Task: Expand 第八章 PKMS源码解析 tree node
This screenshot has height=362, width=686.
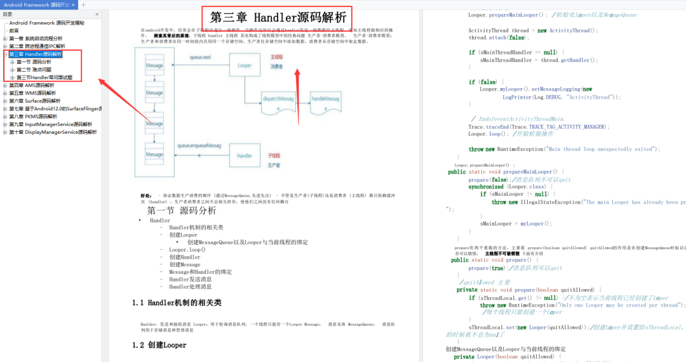Action: click(5, 117)
